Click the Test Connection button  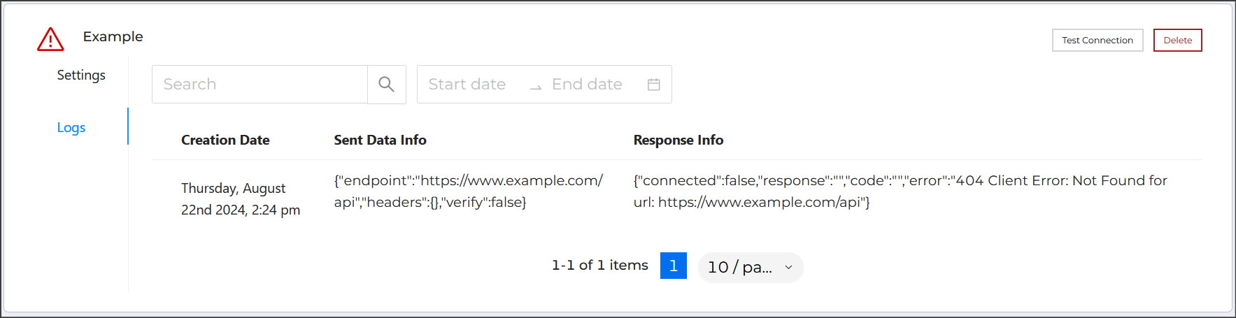tap(1098, 40)
